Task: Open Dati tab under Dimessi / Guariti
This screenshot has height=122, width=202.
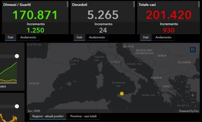Action: click(11, 37)
